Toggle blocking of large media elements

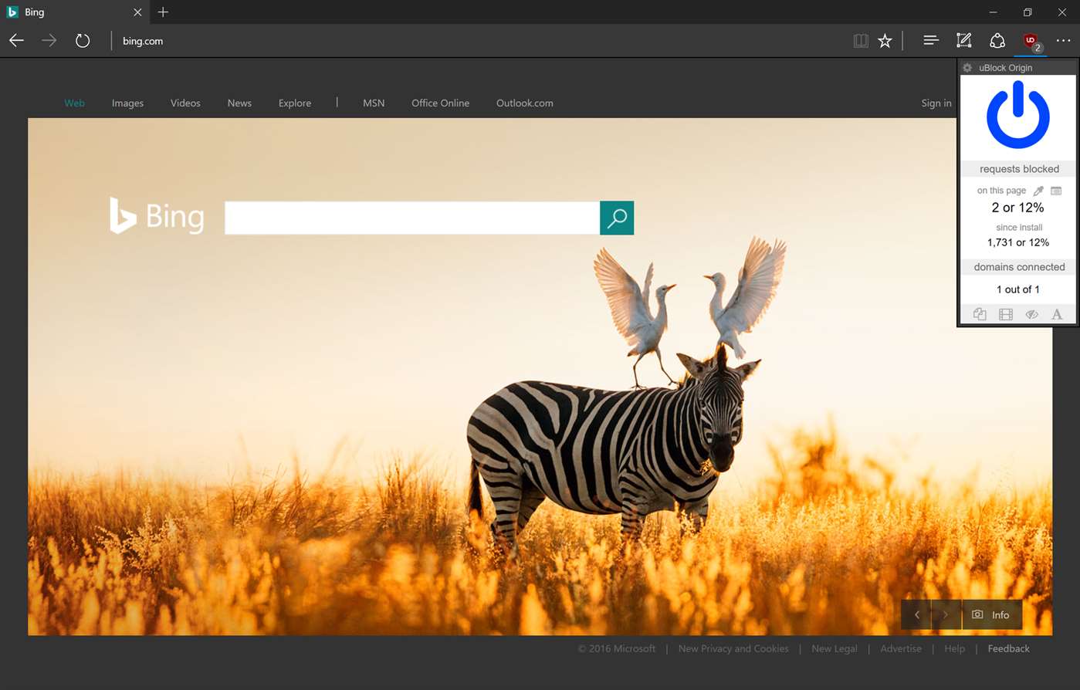click(1005, 314)
